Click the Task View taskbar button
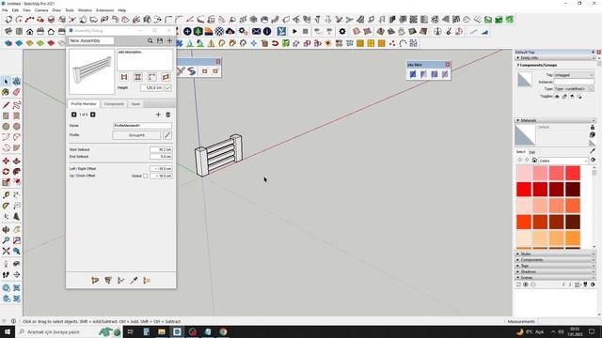 click(130, 331)
